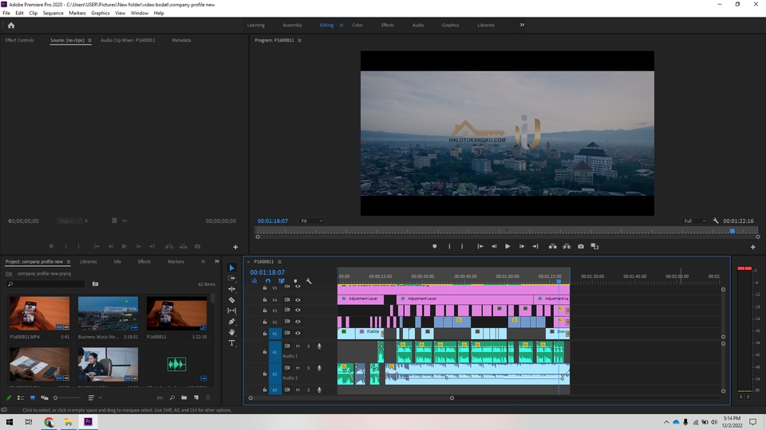
Task: Select the Track Select Forward tool
Action: pos(231,279)
